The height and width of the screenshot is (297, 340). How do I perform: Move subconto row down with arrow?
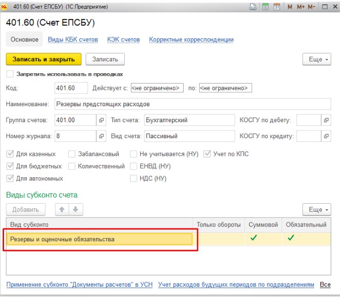[74, 210]
